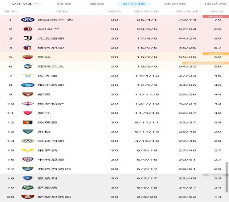Click the 热那亚 club logo
229x202 pixels.
(x=27, y=122)
